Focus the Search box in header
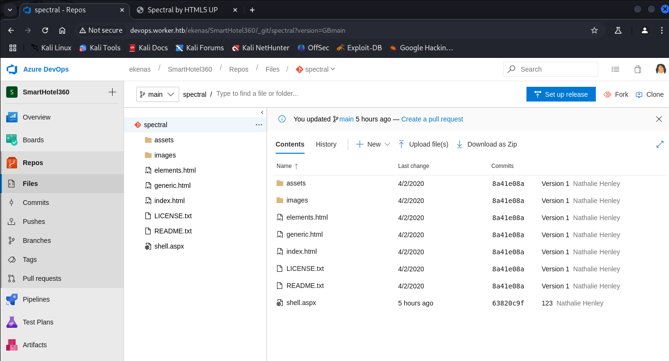The width and height of the screenshot is (669, 361). tap(551, 69)
